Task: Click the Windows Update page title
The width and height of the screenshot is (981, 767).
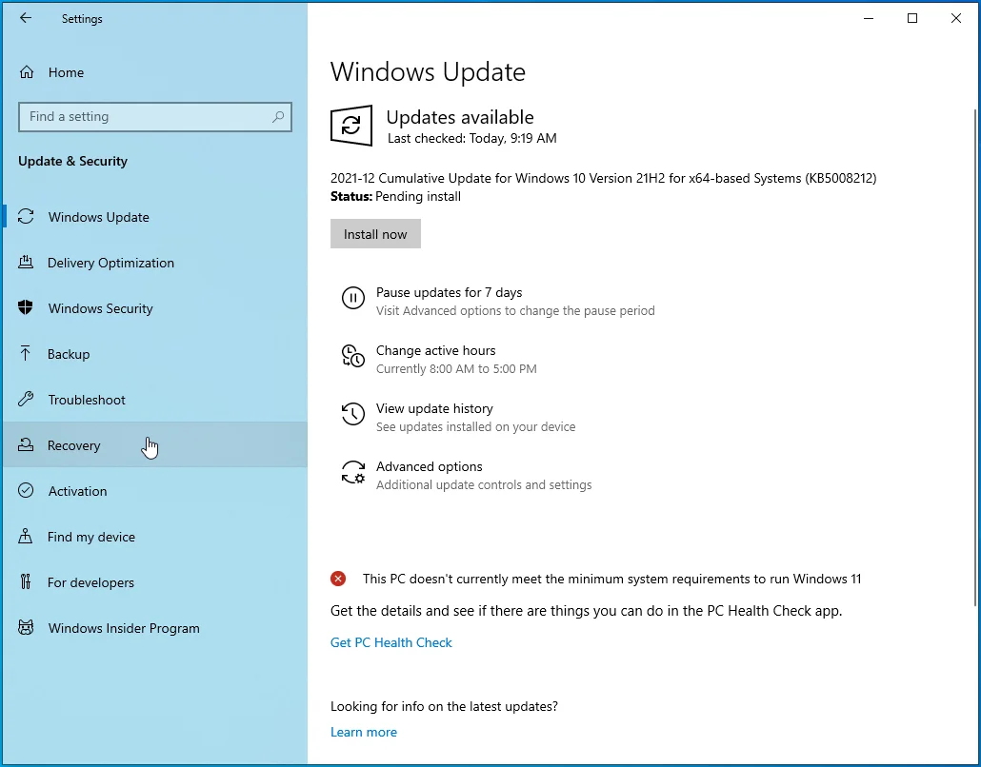Action: pos(428,72)
